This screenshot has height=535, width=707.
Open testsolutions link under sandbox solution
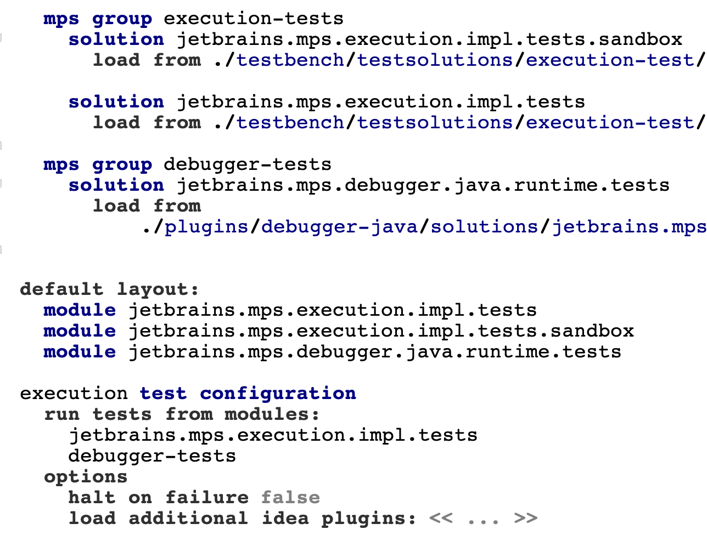tap(435, 60)
